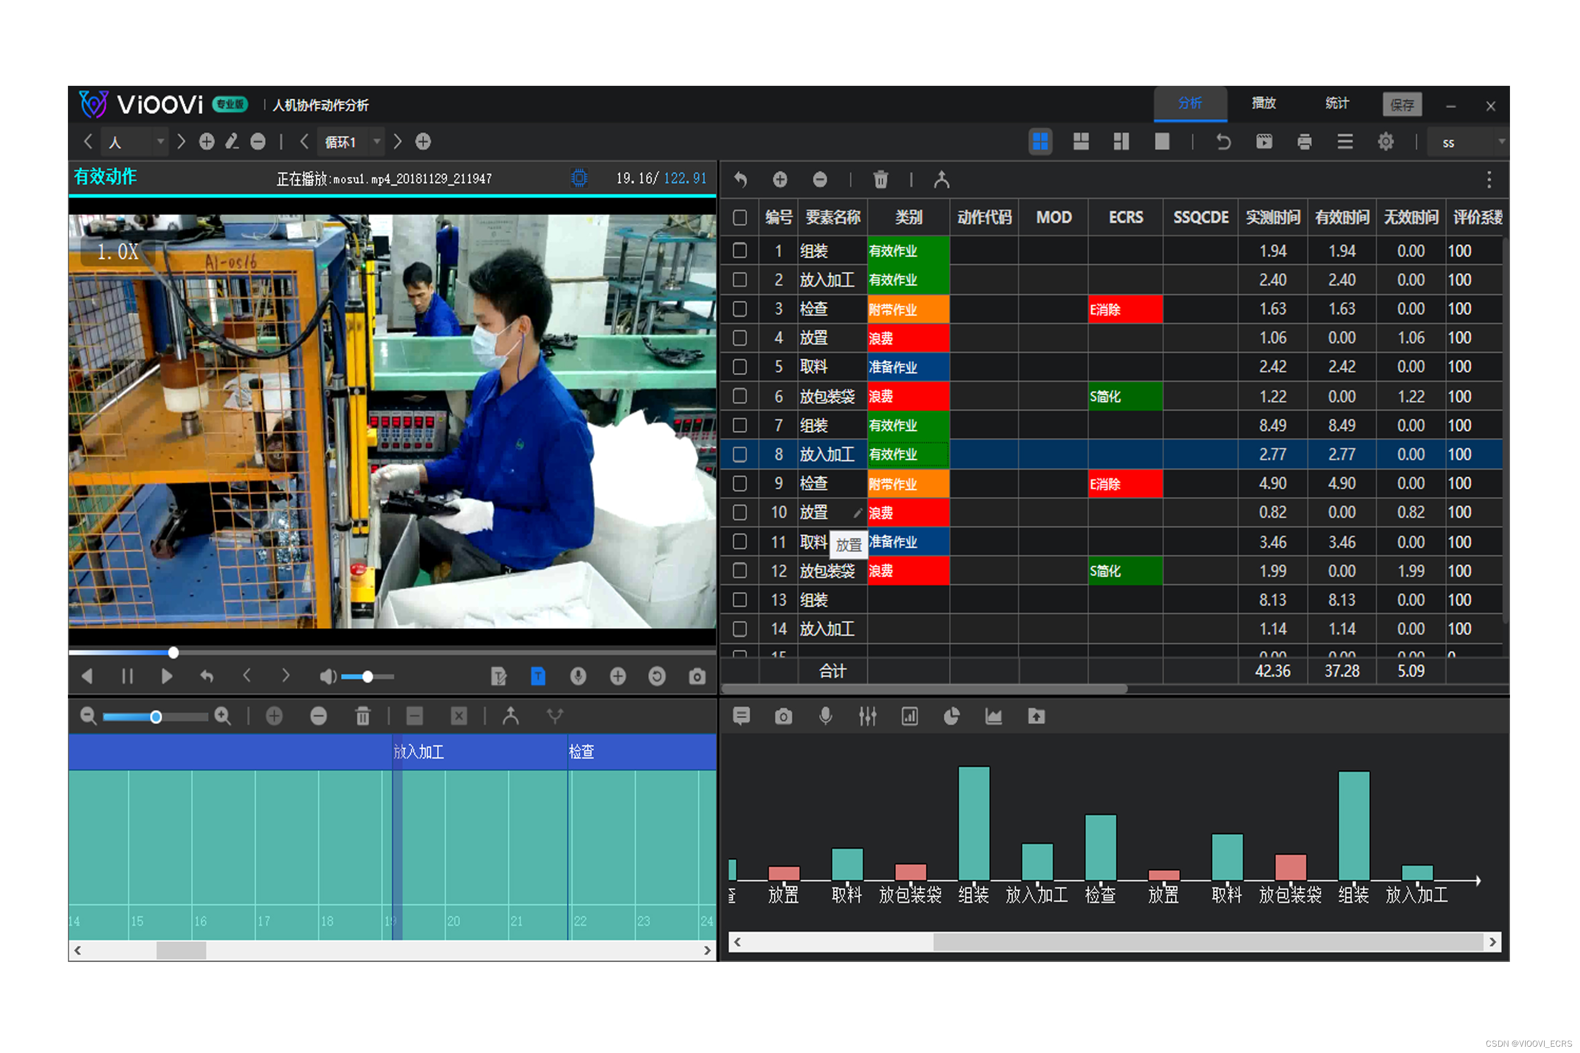Pause the video playback
Screen dimensions: 1580x1053
coord(127,676)
